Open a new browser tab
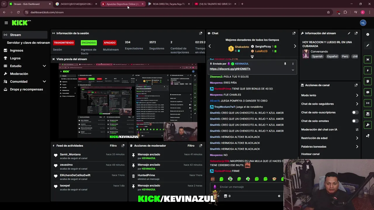The image size is (374, 210). [242, 4]
